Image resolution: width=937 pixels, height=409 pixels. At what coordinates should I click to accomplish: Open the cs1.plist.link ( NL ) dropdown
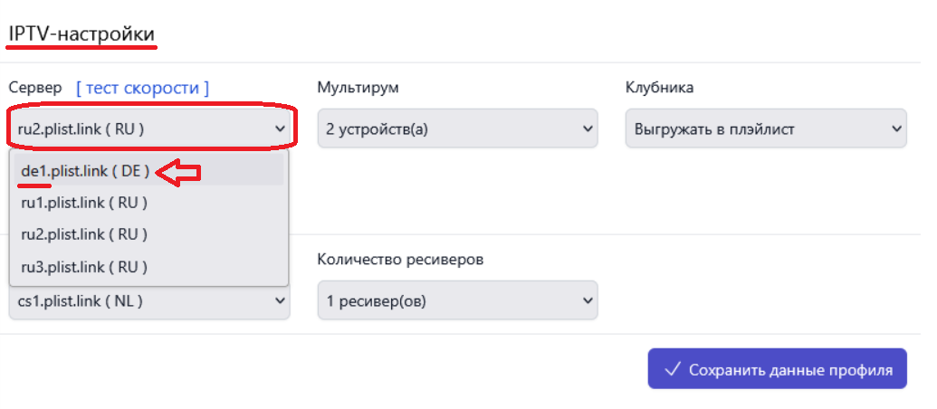coord(150,301)
